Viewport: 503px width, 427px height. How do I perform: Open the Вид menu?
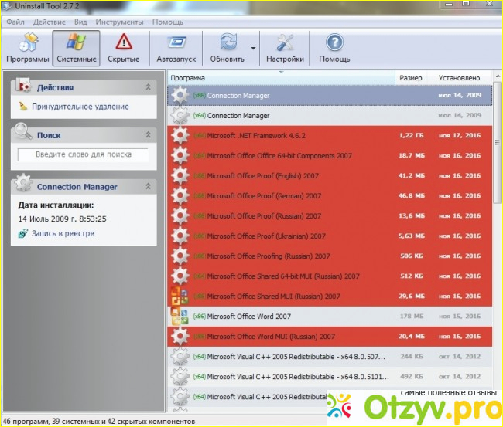click(x=80, y=22)
